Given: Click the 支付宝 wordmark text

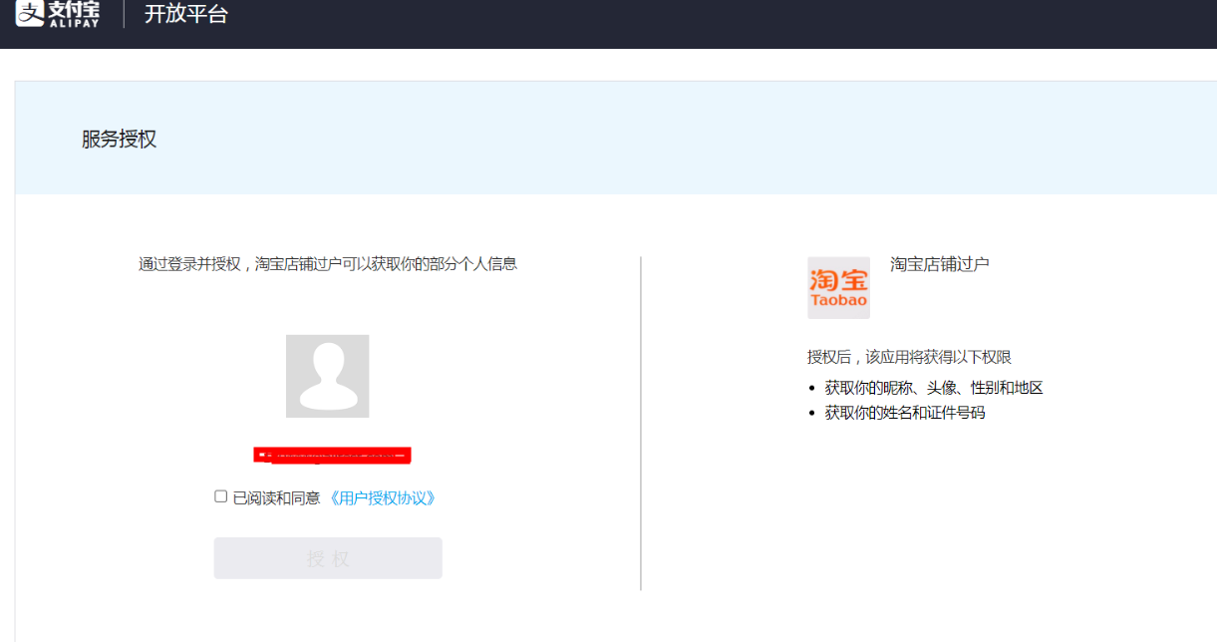Looking at the screenshot, I should 75,8.
